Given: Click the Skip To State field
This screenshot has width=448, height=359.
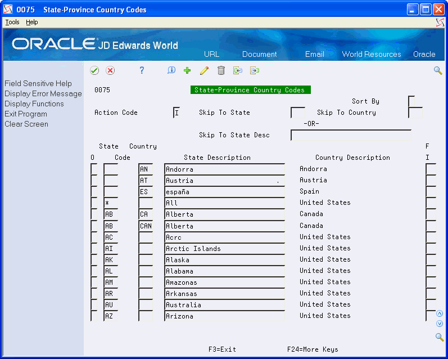Looking at the screenshot, I should tap(298, 113).
